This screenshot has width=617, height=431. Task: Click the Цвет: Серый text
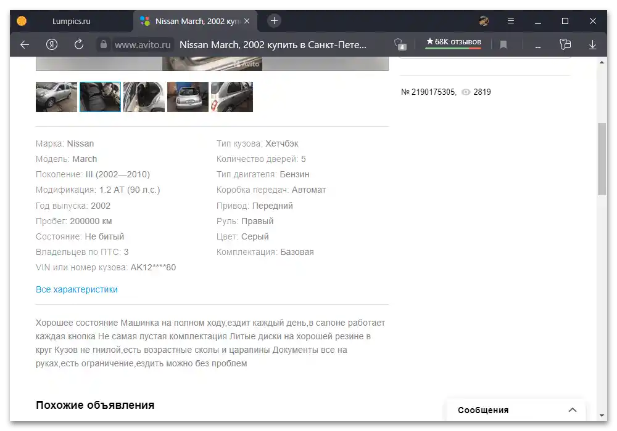(242, 236)
